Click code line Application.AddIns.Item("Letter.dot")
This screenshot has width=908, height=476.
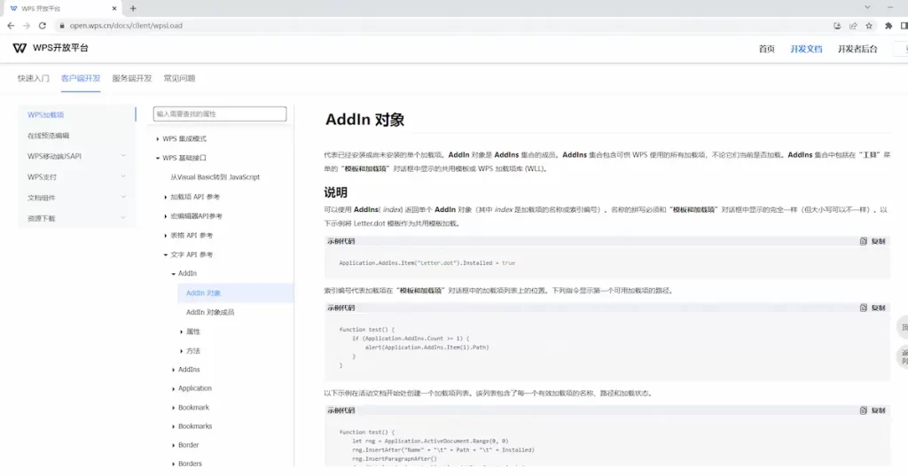pos(427,263)
